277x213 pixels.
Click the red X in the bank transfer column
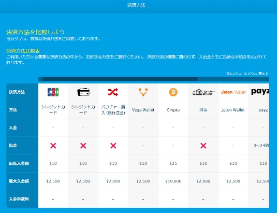tap(203, 146)
